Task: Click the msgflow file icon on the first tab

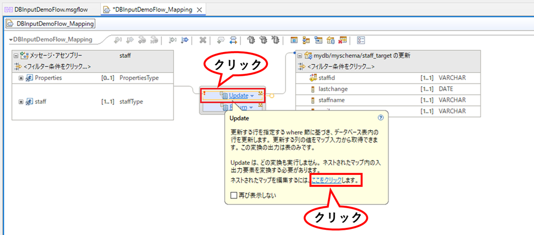Action: [8, 10]
